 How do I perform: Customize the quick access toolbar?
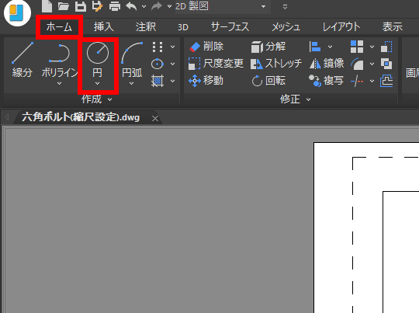click(285, 7)
